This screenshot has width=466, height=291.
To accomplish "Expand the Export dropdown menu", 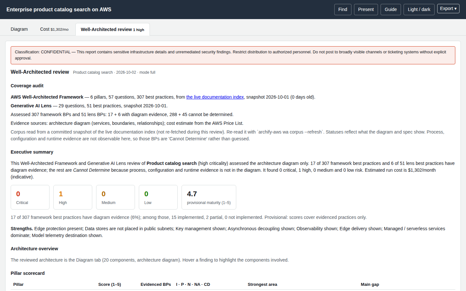I will tap(448, 9).
